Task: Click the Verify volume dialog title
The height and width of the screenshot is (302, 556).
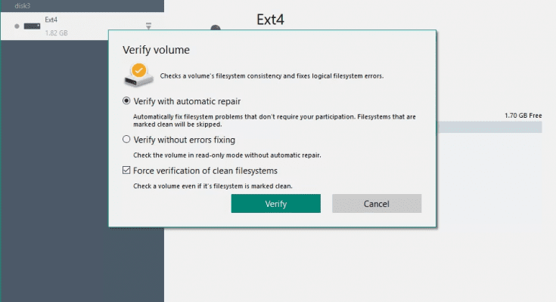Action: [156, 50]
